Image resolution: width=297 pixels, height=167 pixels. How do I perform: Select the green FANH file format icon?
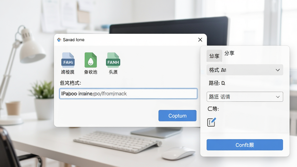pyautogui.click(x=113, y=60)
